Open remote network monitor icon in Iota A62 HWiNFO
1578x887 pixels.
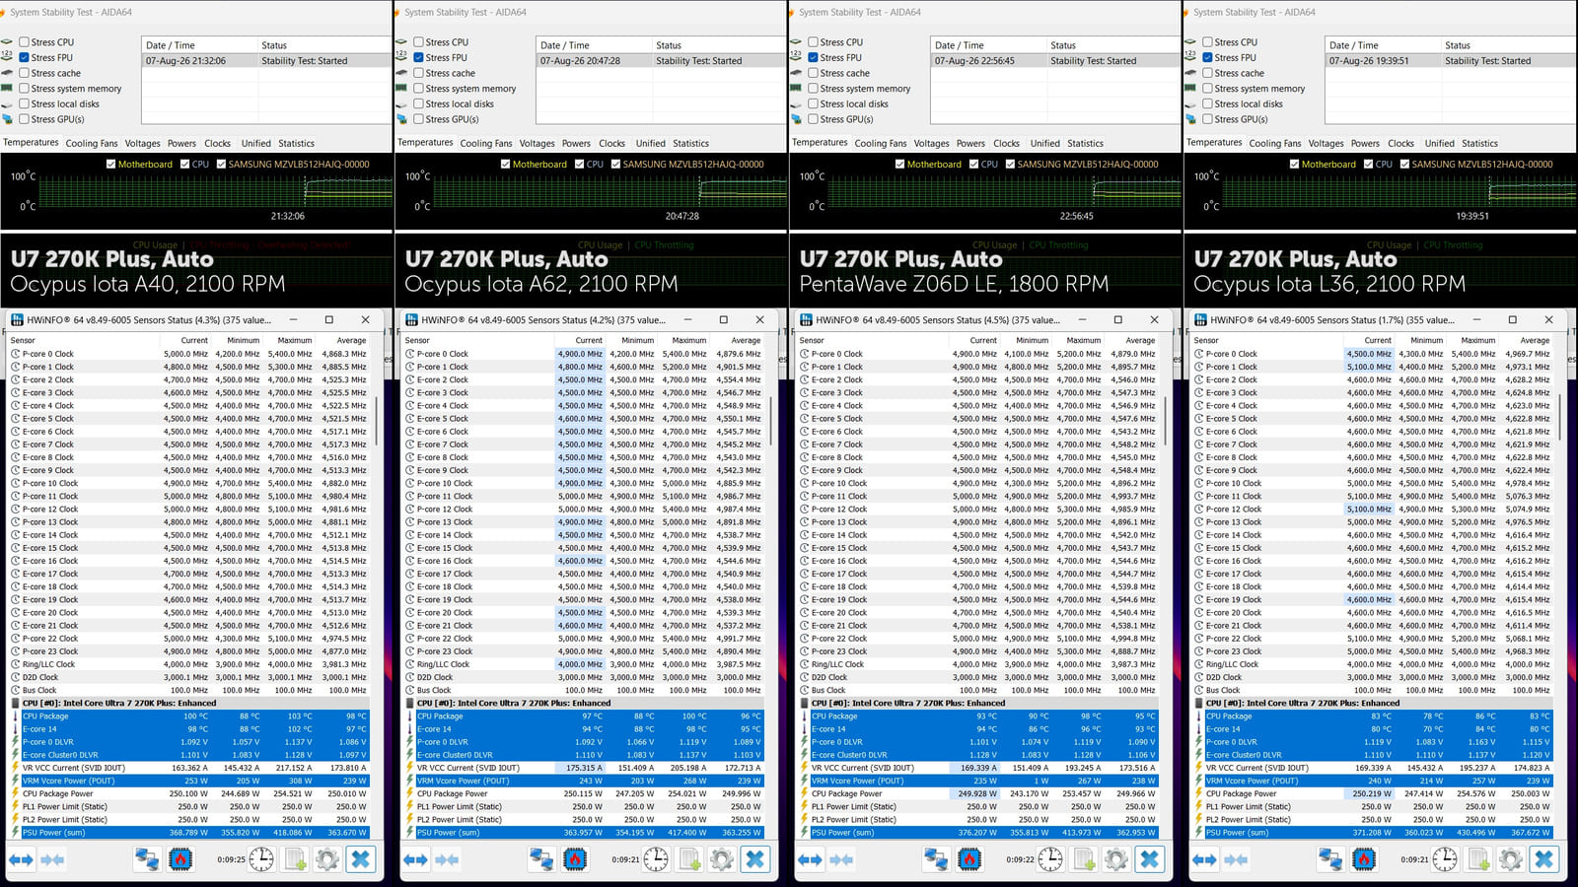(x=541, y=859)
